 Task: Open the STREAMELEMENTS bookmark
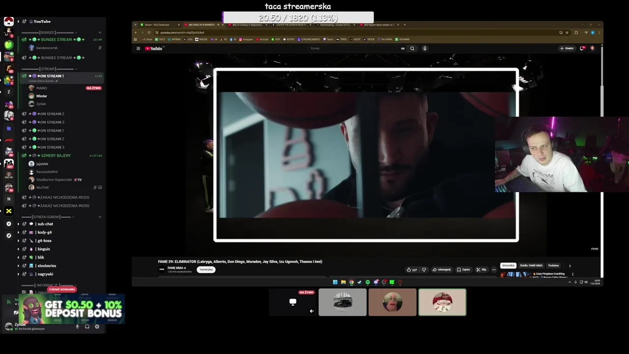[309, 39]
